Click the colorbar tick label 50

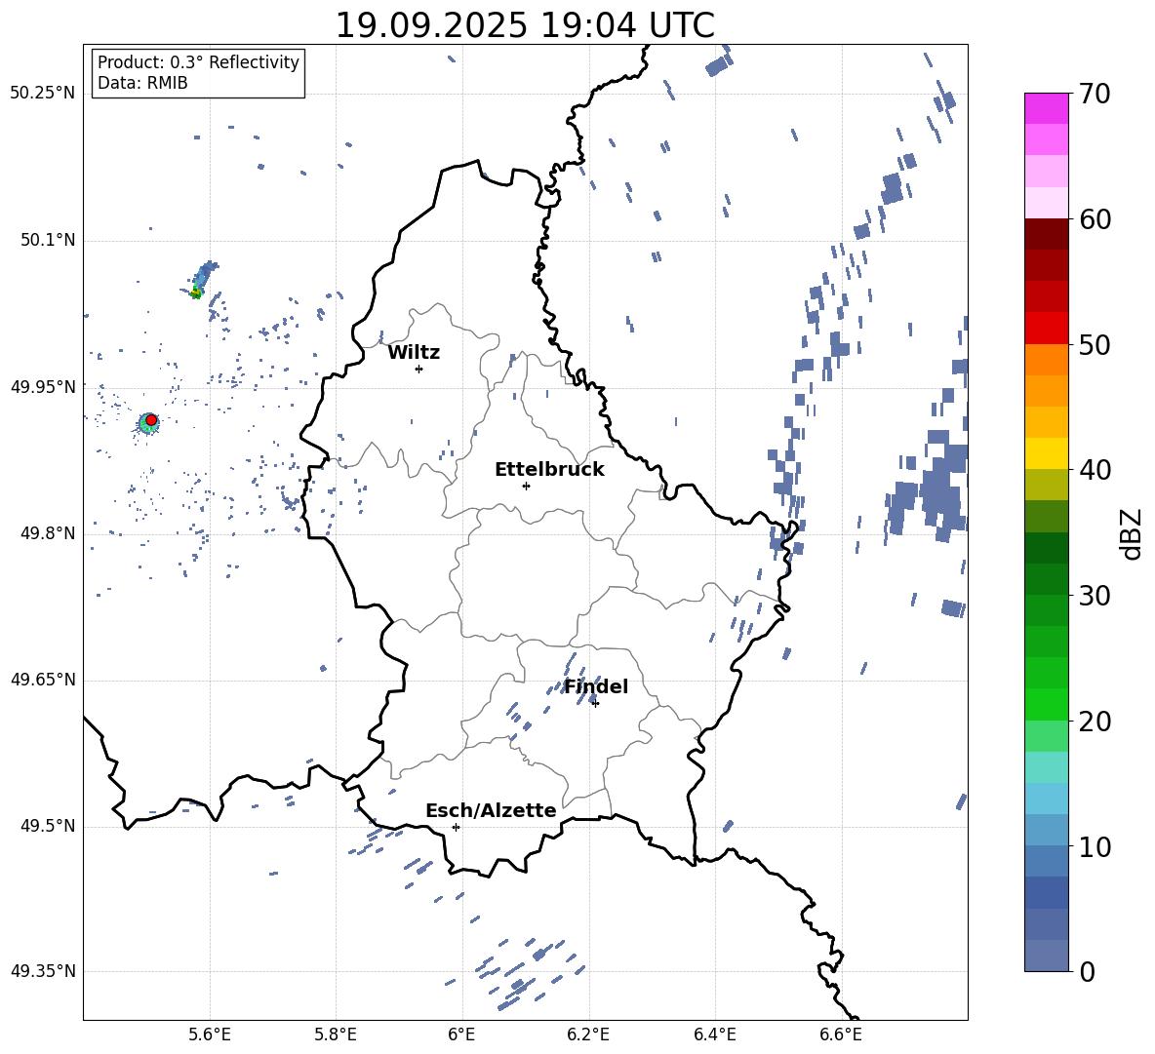click(1095, 345)
